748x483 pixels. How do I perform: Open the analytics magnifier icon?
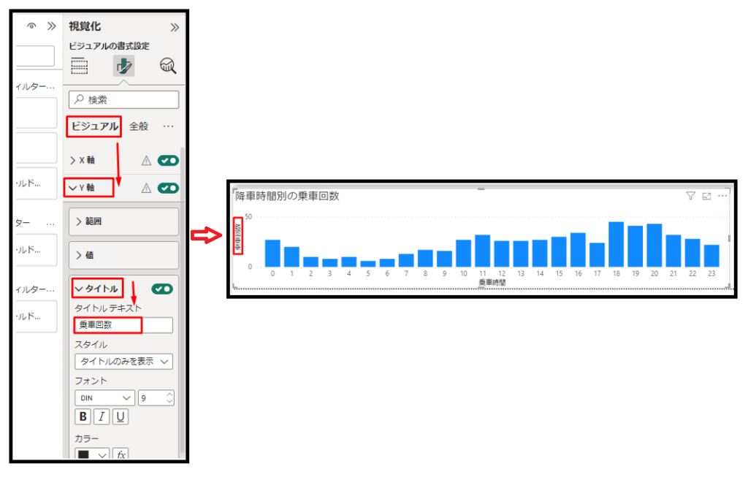pos(168,66)
